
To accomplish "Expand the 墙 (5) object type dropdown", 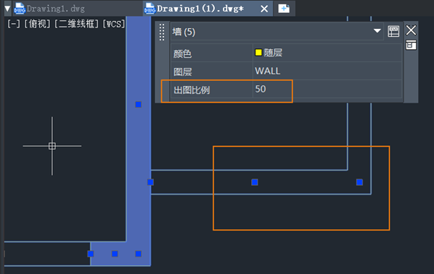I will click(x=377, y=30).
